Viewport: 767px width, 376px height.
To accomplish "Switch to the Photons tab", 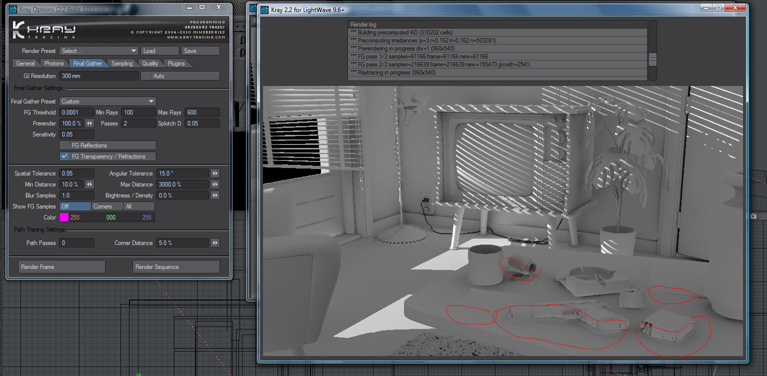I will click(54, 63).
